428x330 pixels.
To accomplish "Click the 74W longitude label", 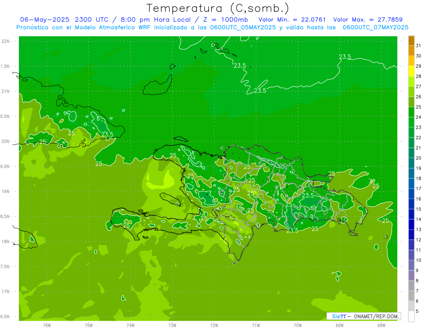I will click(x=131, y=325).
